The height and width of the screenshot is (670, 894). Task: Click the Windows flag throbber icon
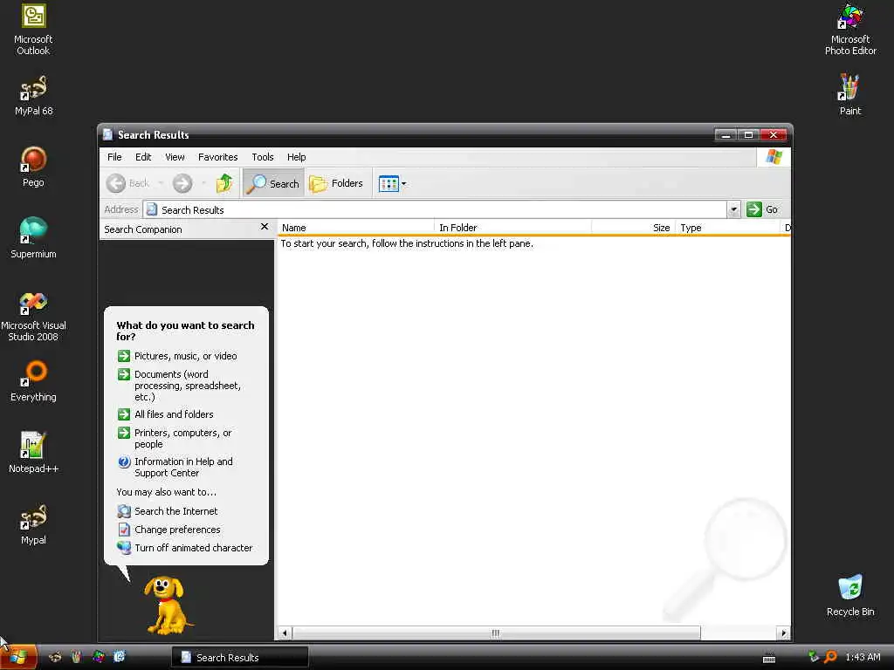[x=774, y=157]
